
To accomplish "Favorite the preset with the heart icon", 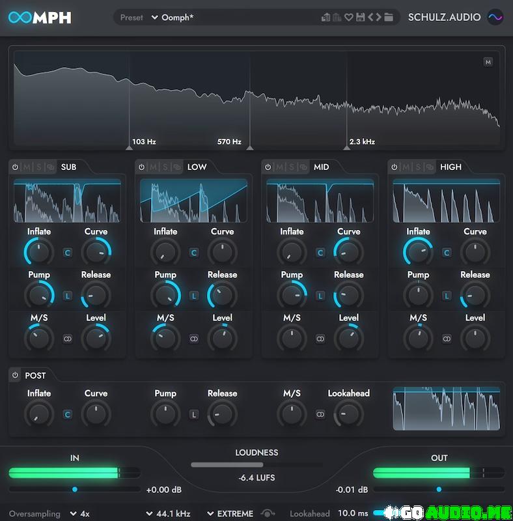I will 348,18.
